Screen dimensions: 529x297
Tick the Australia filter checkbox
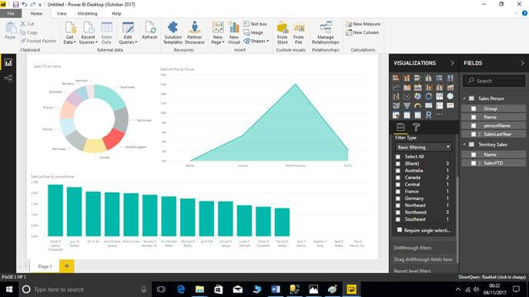tap(398, 171)
